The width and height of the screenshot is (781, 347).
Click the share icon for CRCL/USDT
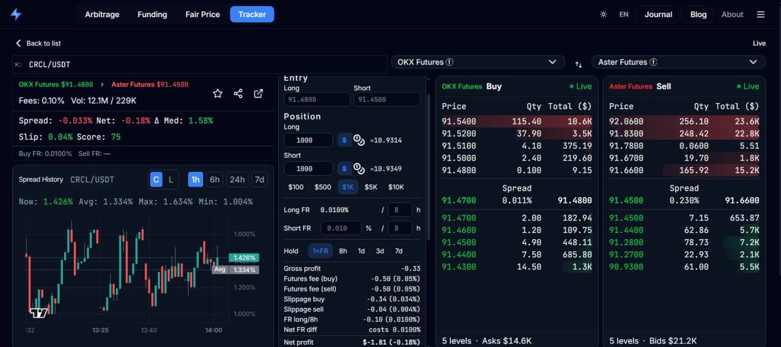tap(238, 93)
